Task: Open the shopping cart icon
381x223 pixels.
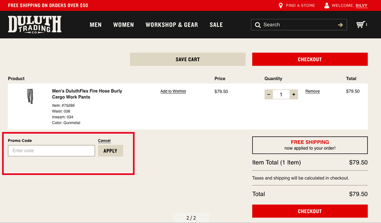Action: (360, 24)
